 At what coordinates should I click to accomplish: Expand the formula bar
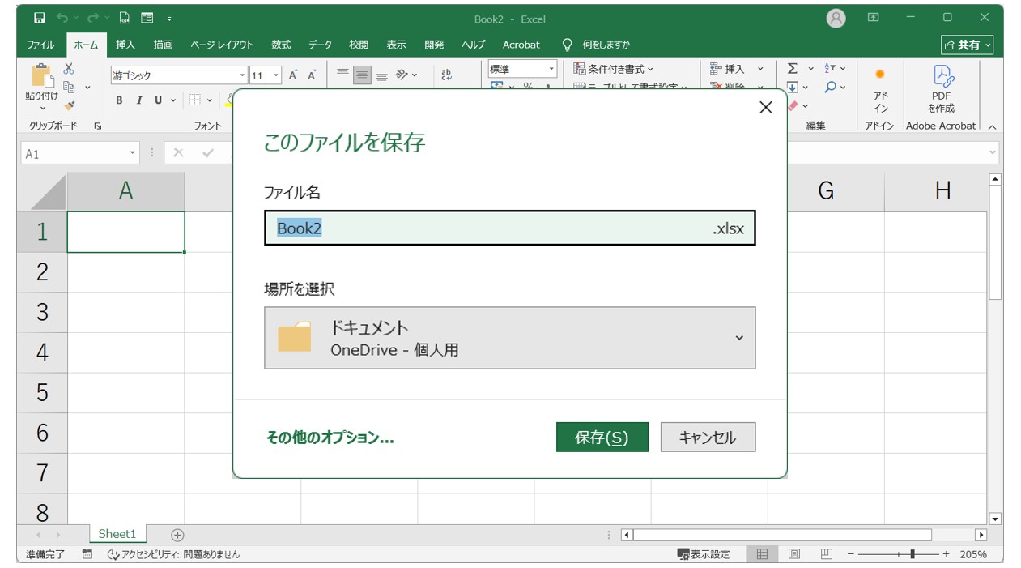(x=993, y=153)
